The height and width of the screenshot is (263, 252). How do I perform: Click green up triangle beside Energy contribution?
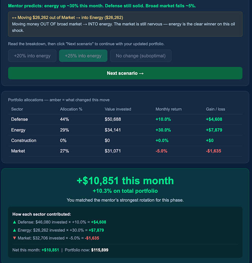click(x=14, y=230)
